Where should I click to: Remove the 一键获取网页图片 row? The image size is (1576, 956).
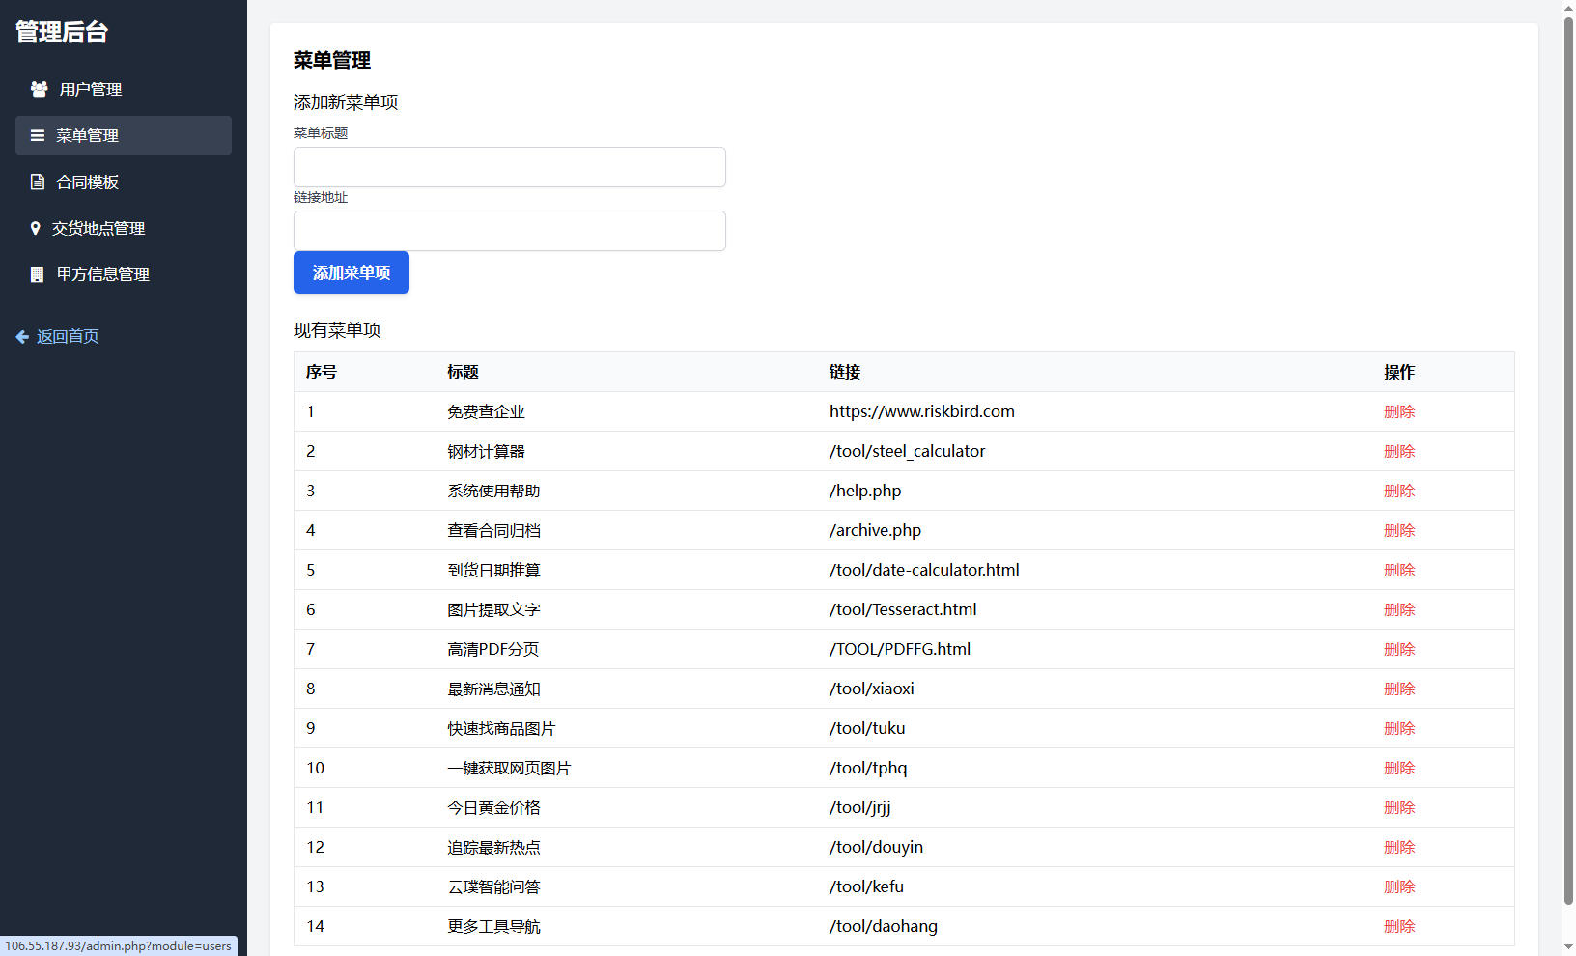(x=1399, y=768)
